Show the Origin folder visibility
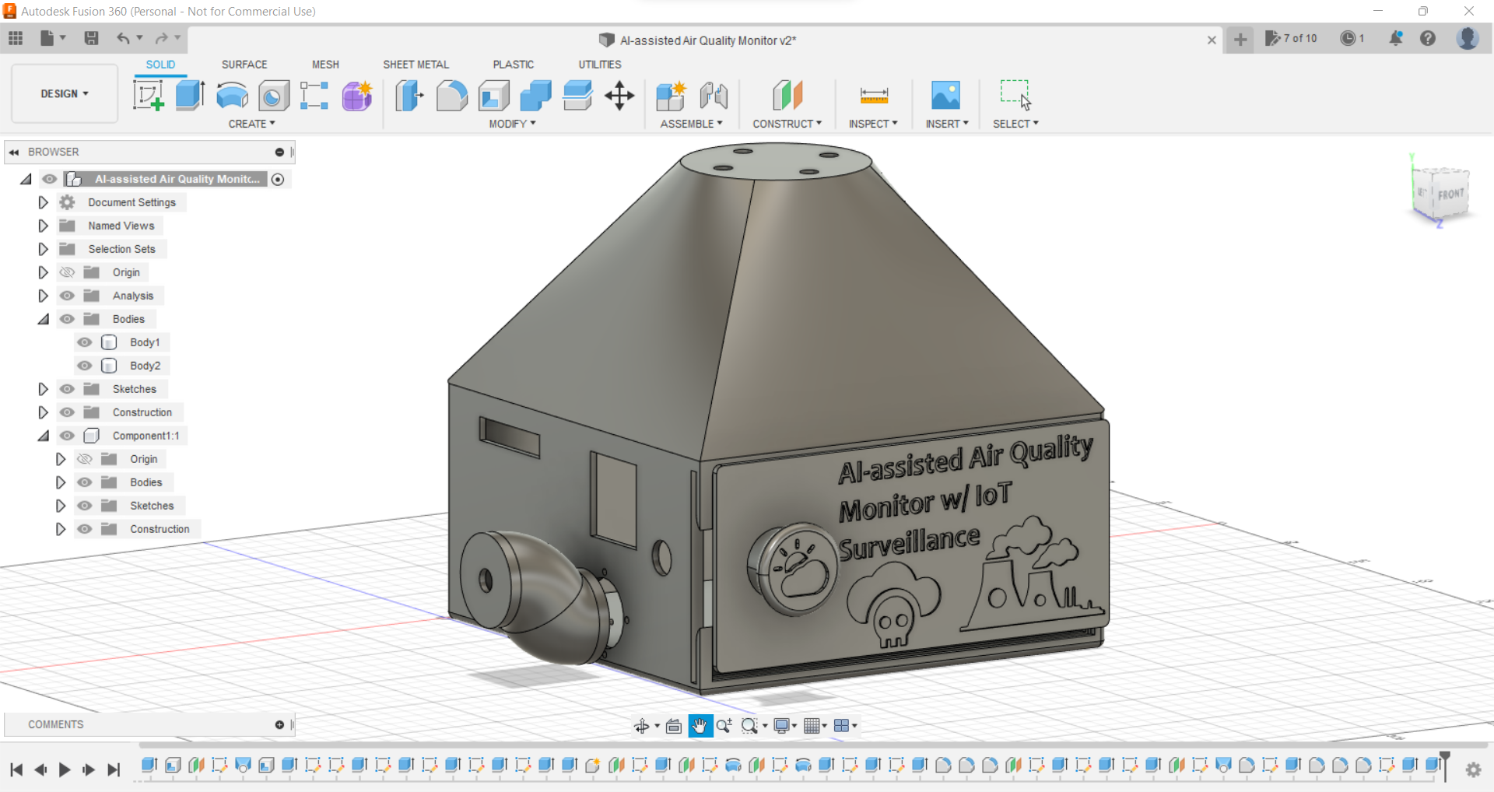 pos(68,272)
